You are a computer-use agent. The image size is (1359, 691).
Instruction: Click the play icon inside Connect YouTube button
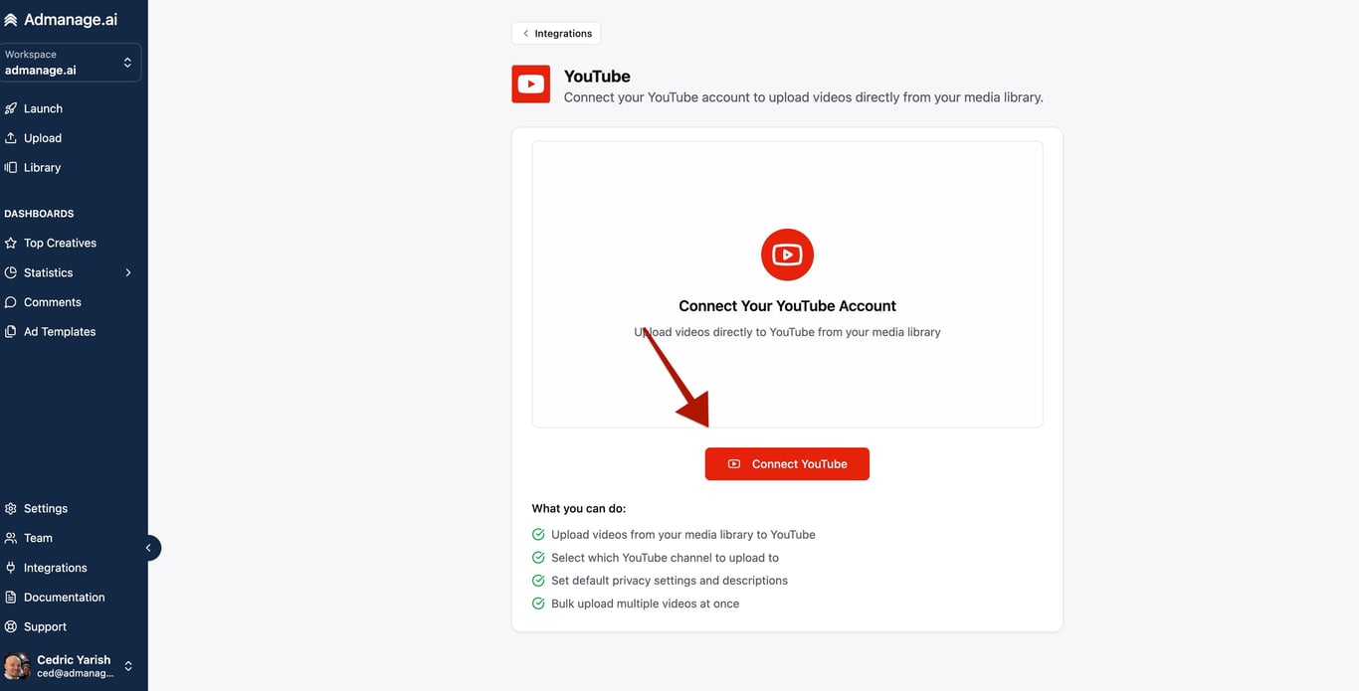click(x=734, y=464)
